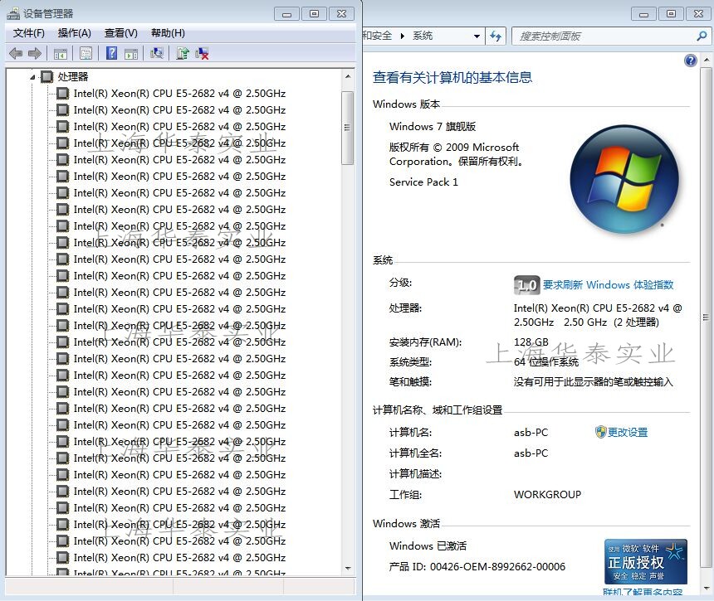The image size is (714, 601).
Task: Close the System control panel window
Action: point(698,14)
